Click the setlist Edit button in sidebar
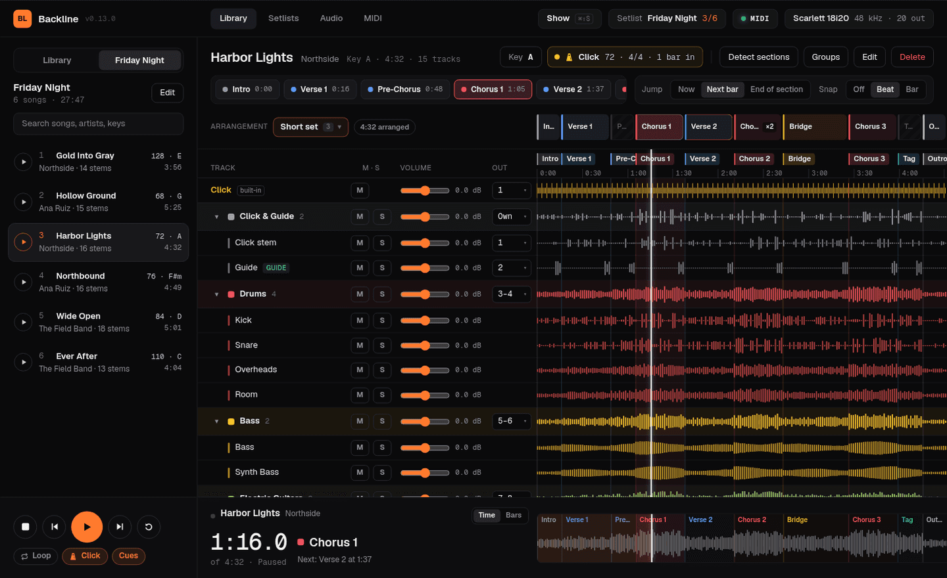Viewport: 947px width, 578px height. point(168,93)
